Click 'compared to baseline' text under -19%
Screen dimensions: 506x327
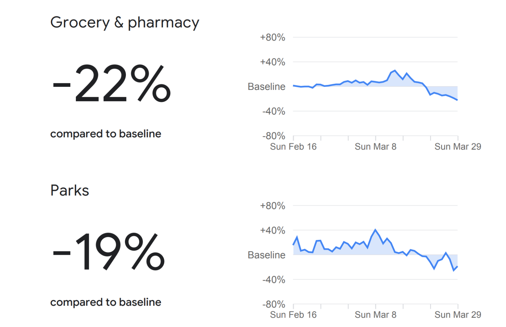point(106,302)
